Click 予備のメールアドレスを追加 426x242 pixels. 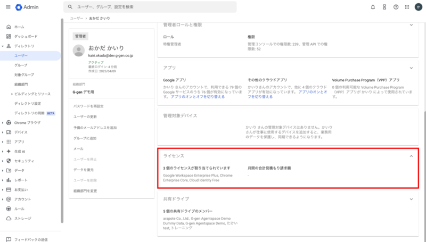(x=95, y=128)
